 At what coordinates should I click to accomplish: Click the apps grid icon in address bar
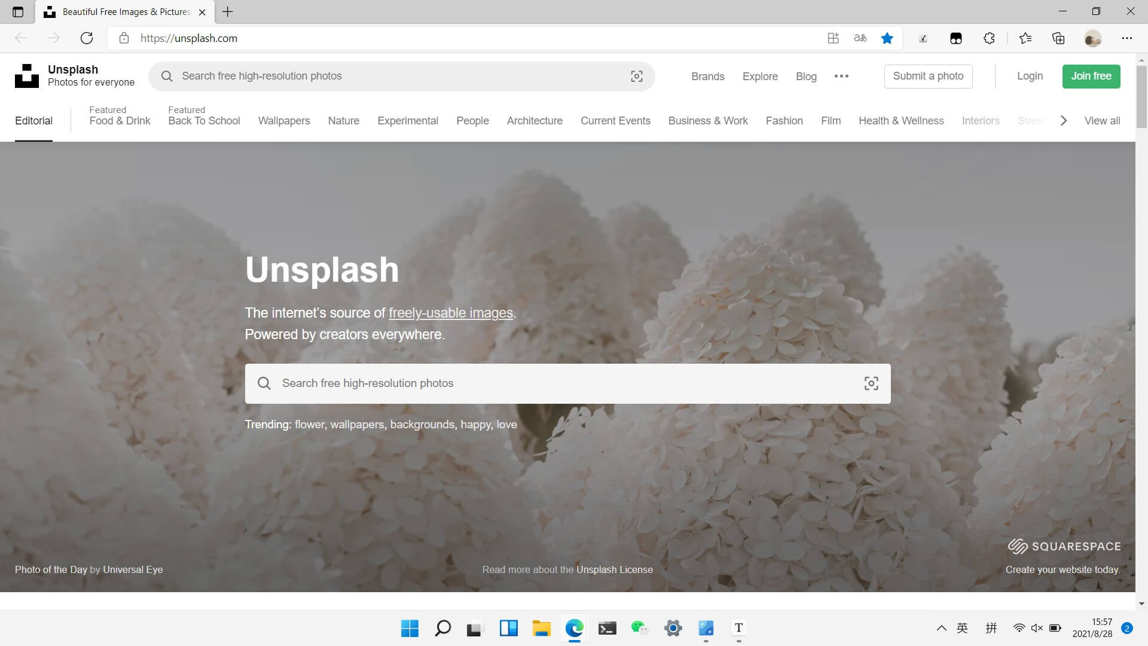[833, 38]
